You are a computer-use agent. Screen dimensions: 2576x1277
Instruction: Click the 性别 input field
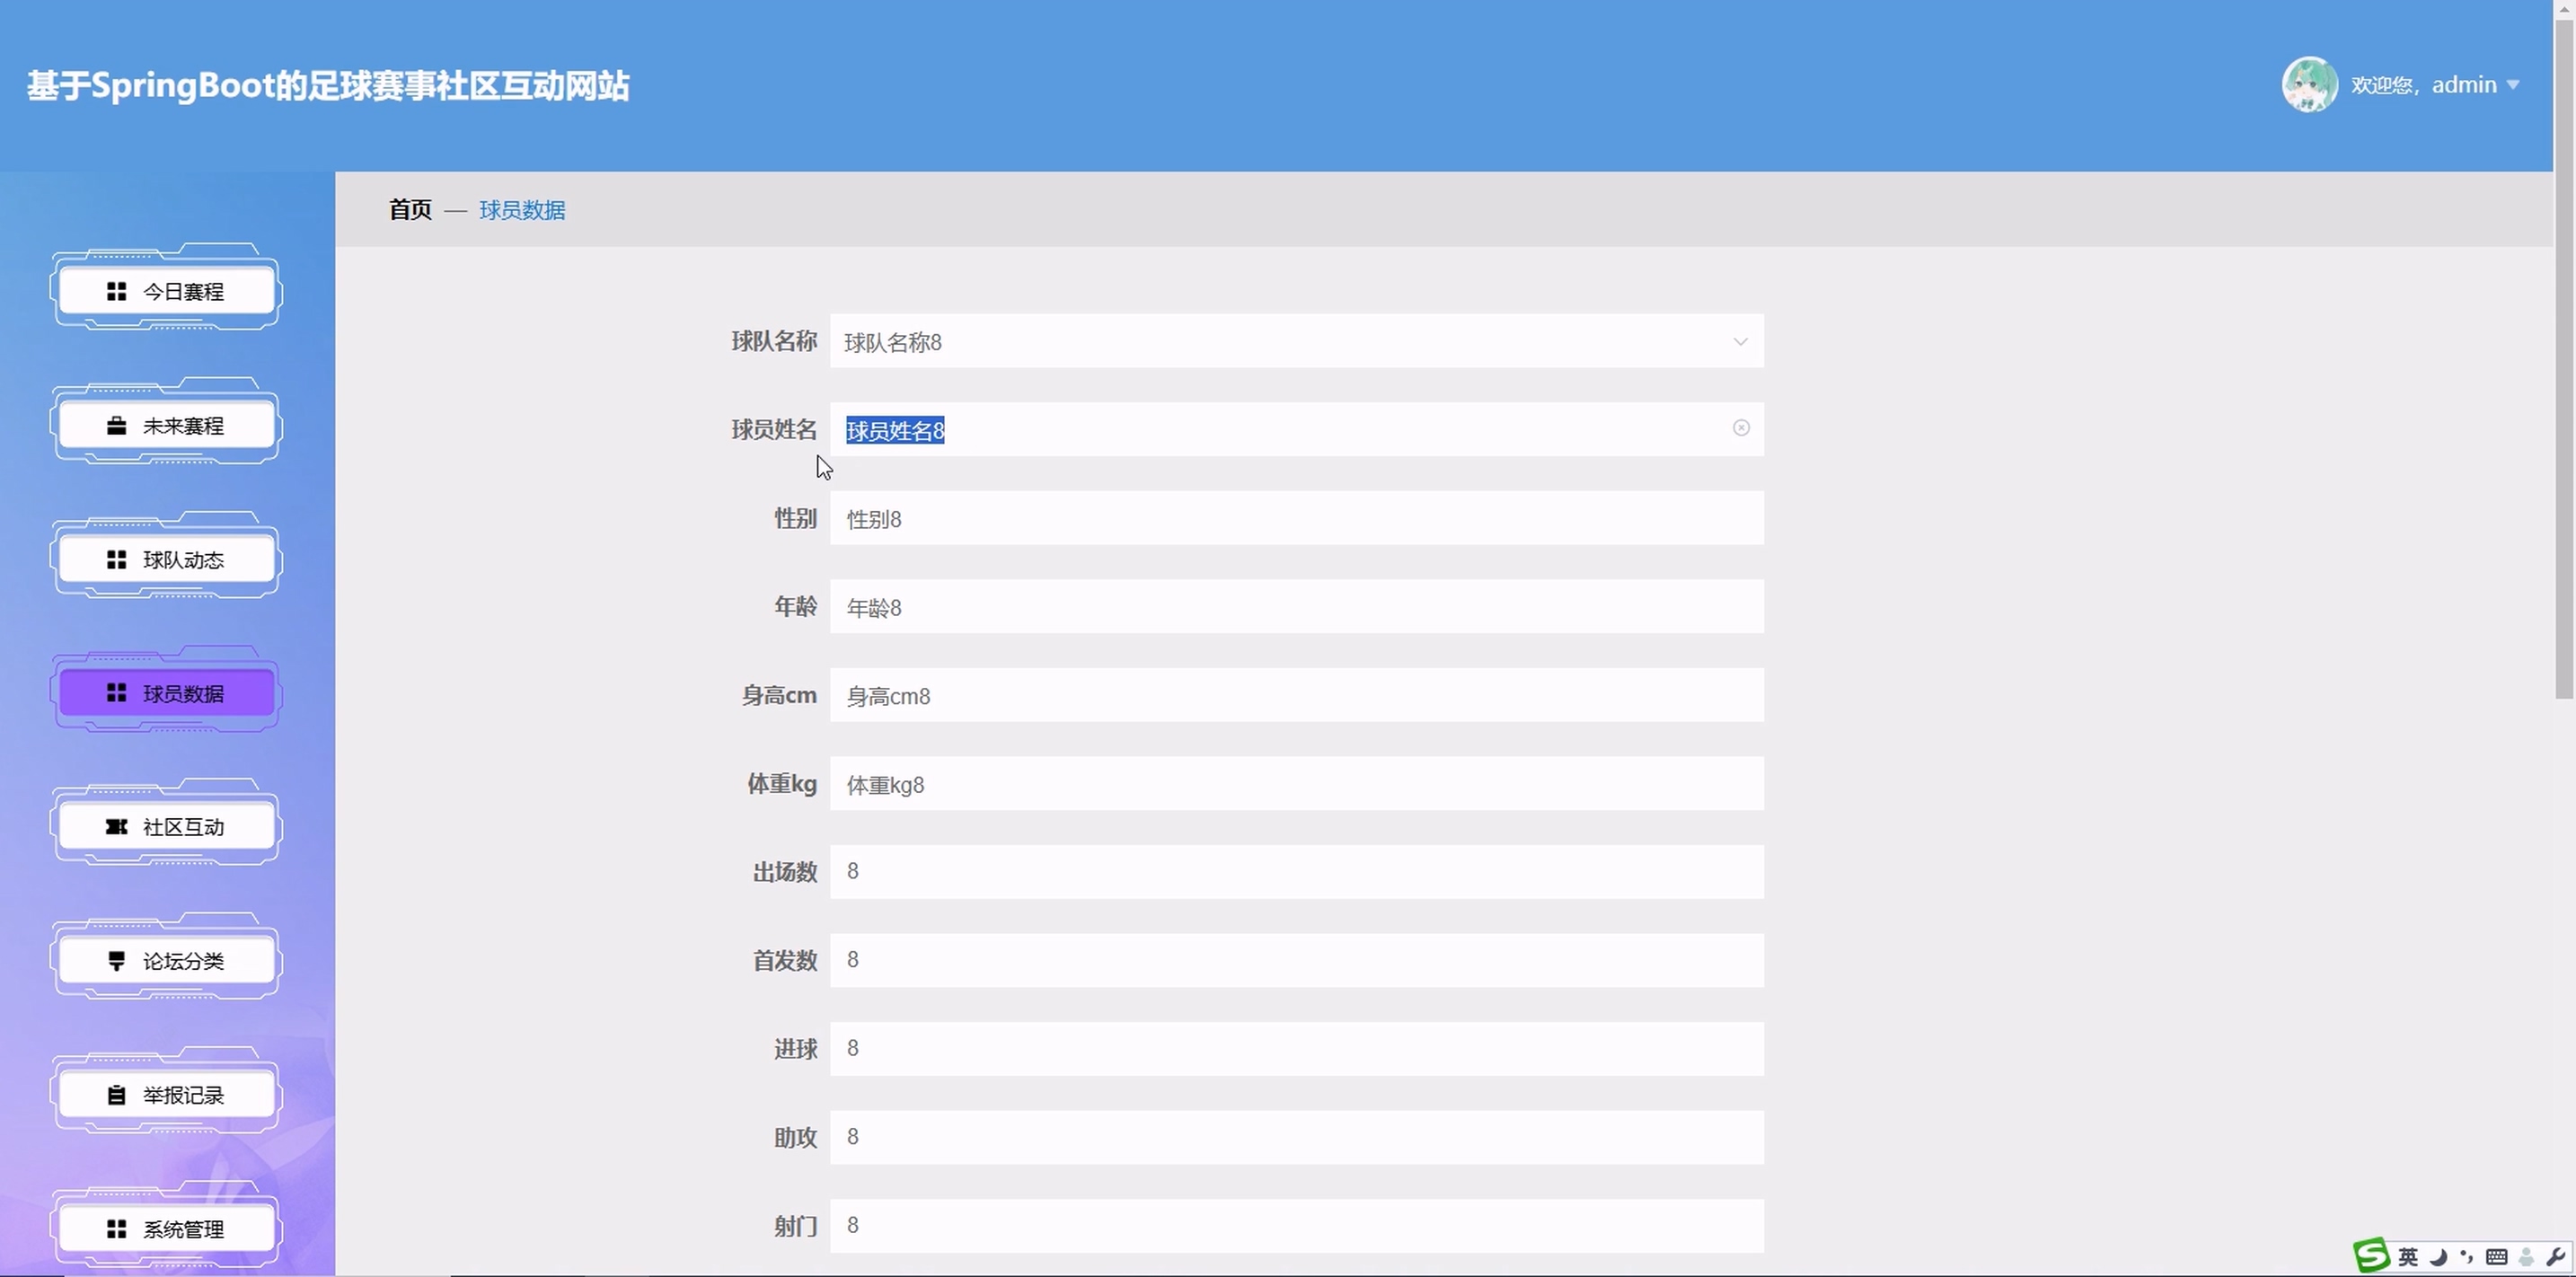[1296, 519]
